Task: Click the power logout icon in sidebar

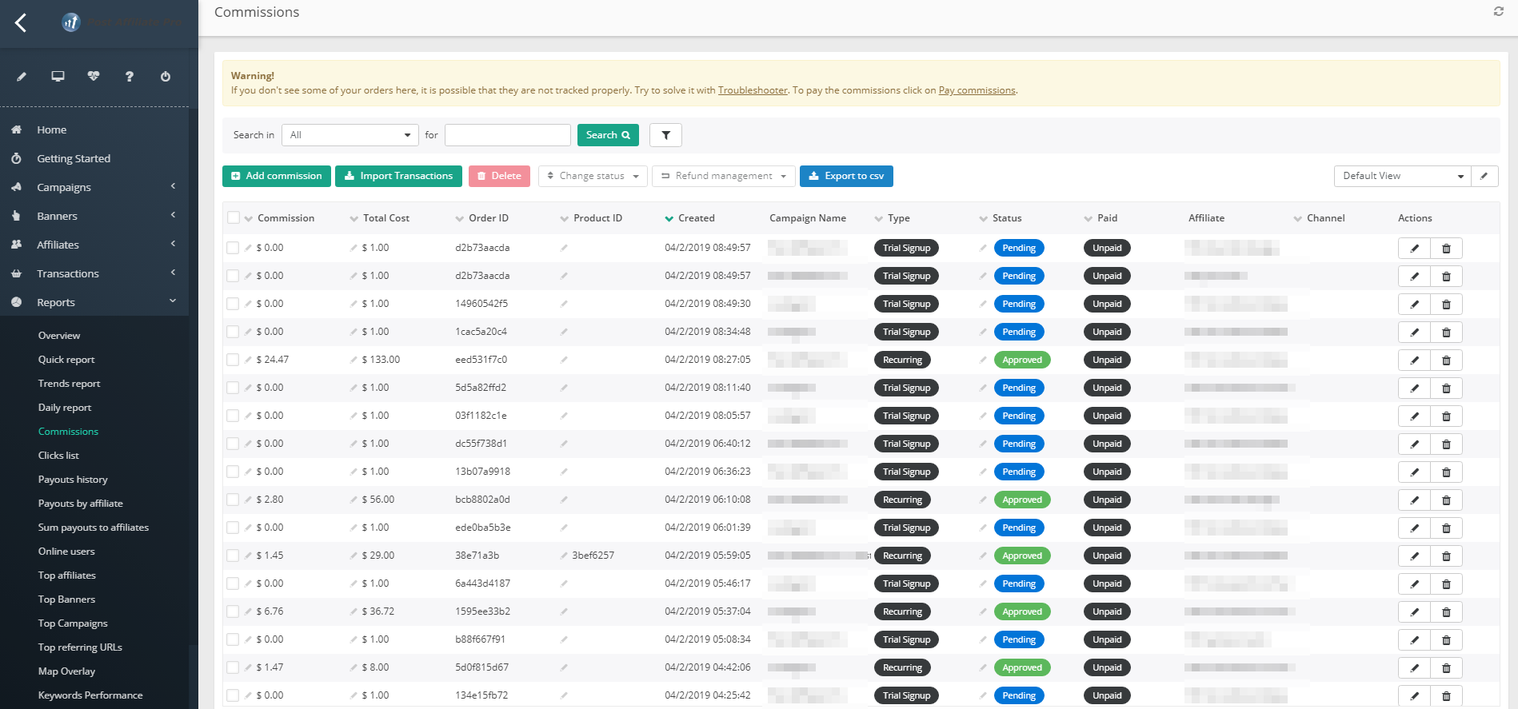Action: [x=166, y=77]
